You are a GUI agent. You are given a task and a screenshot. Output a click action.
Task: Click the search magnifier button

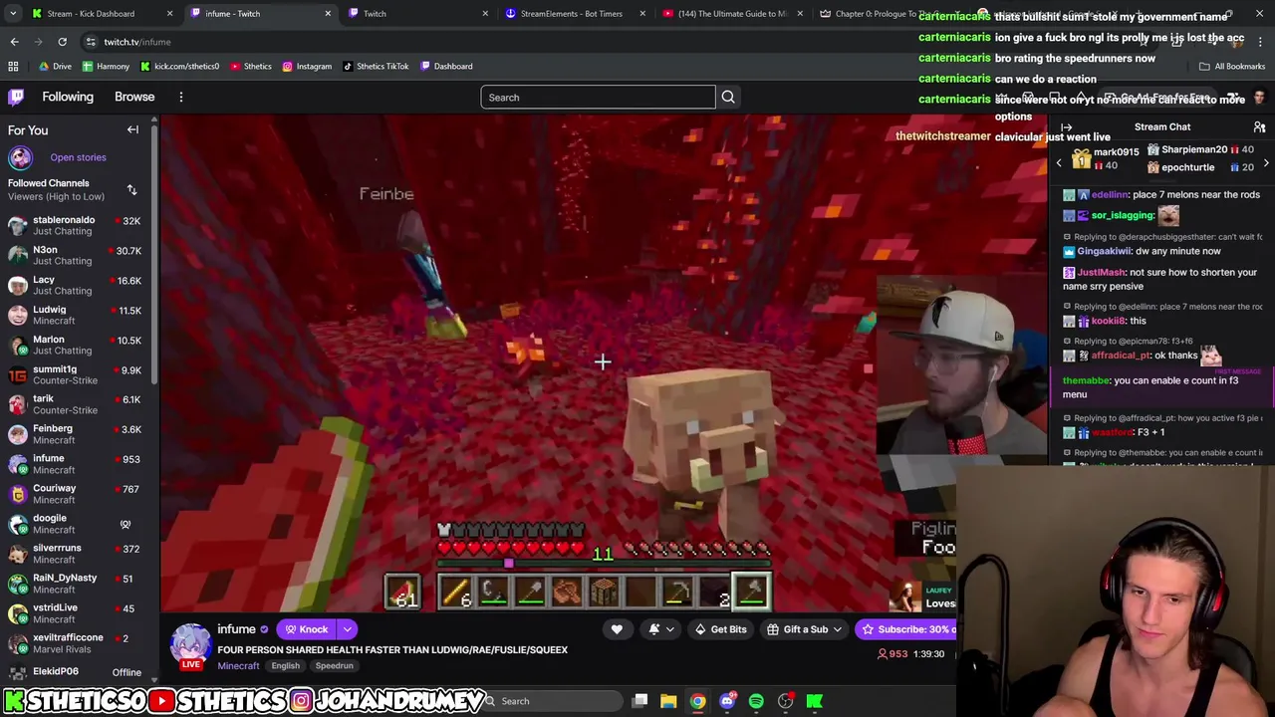point(728,97)
